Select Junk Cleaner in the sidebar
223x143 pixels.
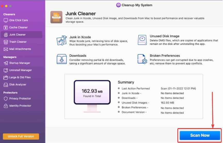(x=17, y=35)
